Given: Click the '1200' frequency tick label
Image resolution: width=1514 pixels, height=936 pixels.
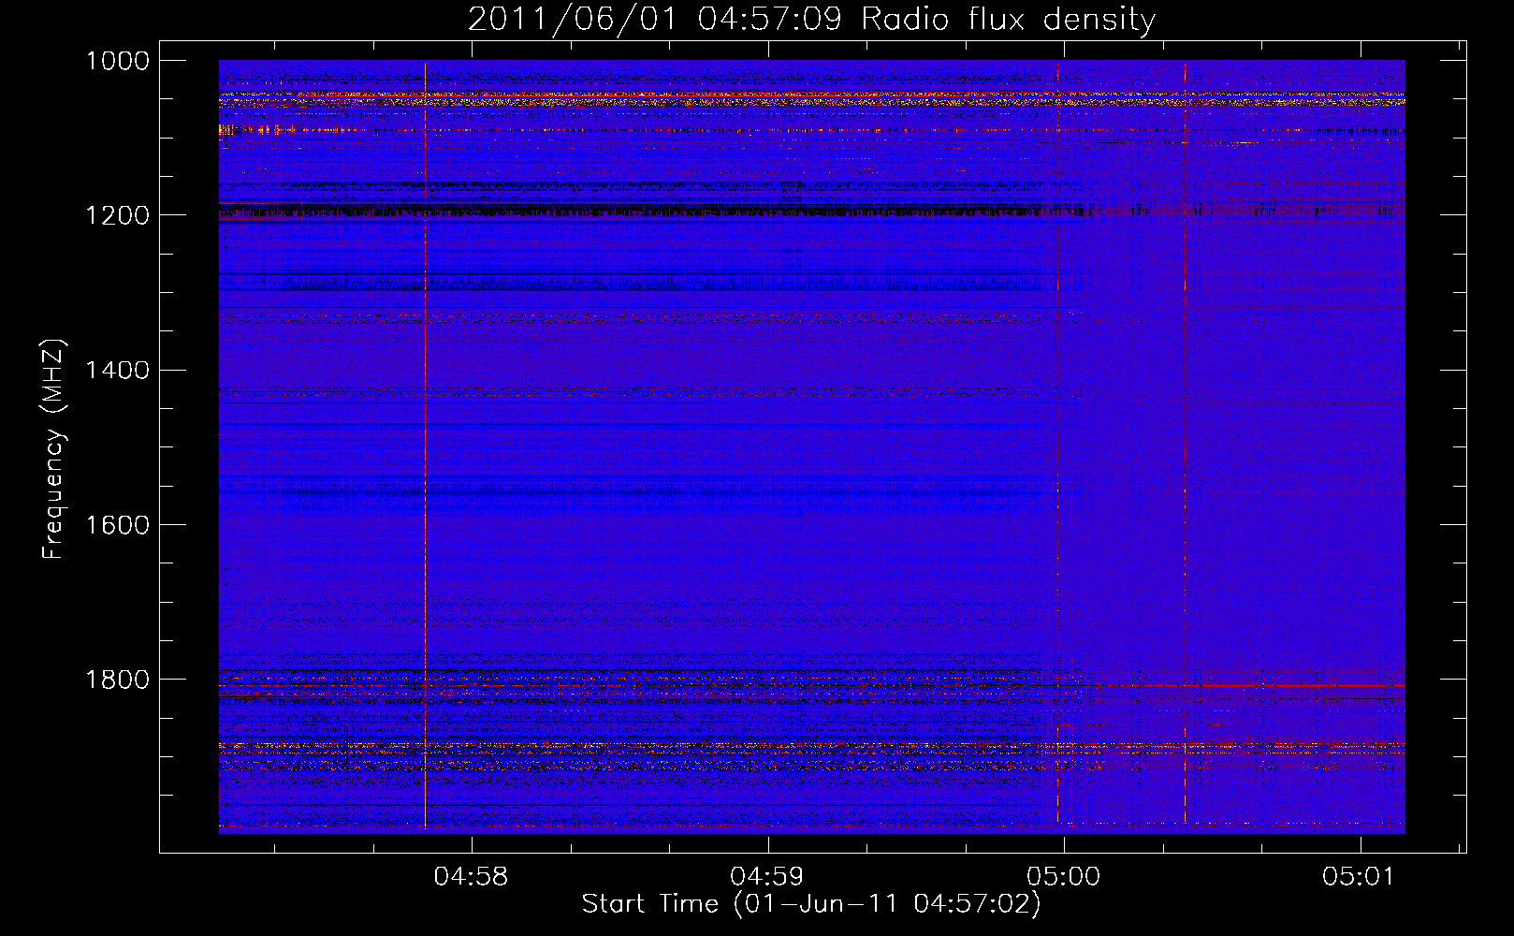Looking at the screenshot, I should tap(117, 215).
